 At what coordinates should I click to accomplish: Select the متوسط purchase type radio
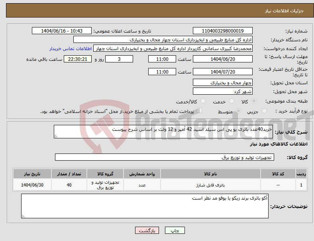[x=238, y=111]
